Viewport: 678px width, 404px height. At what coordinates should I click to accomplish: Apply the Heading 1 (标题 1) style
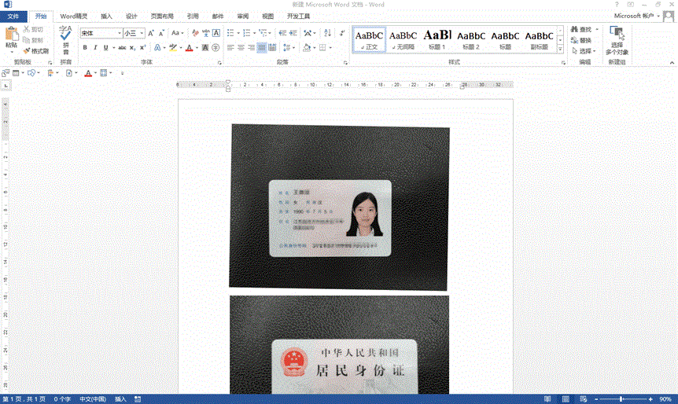(437, 38)
